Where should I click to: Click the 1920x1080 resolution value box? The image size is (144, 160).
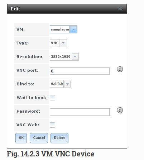coord(61,57)
